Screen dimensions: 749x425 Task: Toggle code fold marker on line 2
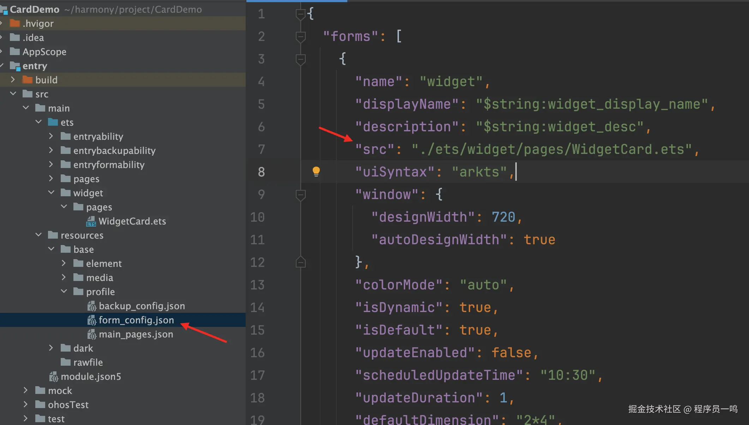pyautogui.click(x=300, y=36)
